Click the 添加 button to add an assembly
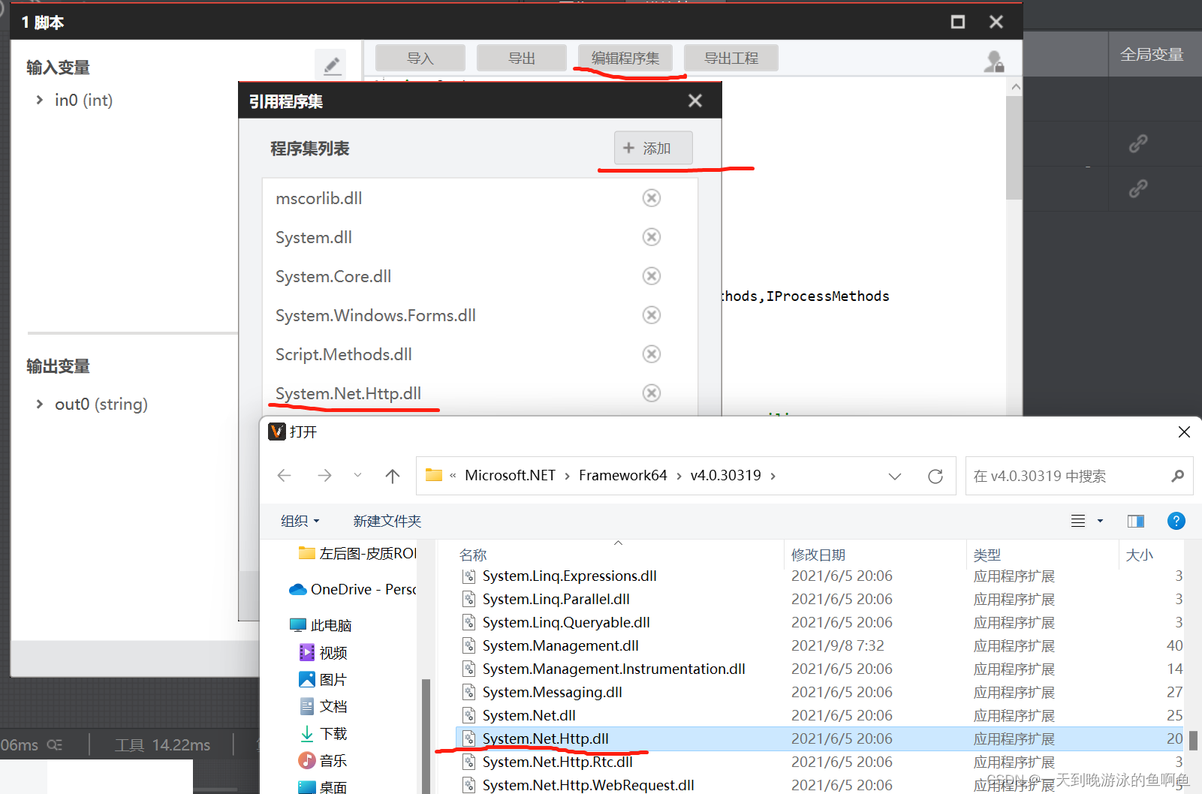The width and height of the screenshot is (1202, 794). click(x=652, y=148)
